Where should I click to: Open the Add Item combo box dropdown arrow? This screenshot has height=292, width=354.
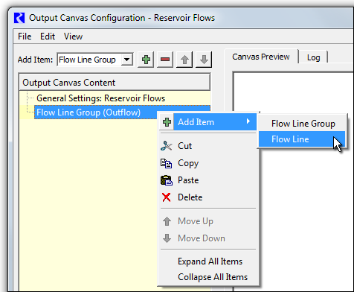coord(126,60)
